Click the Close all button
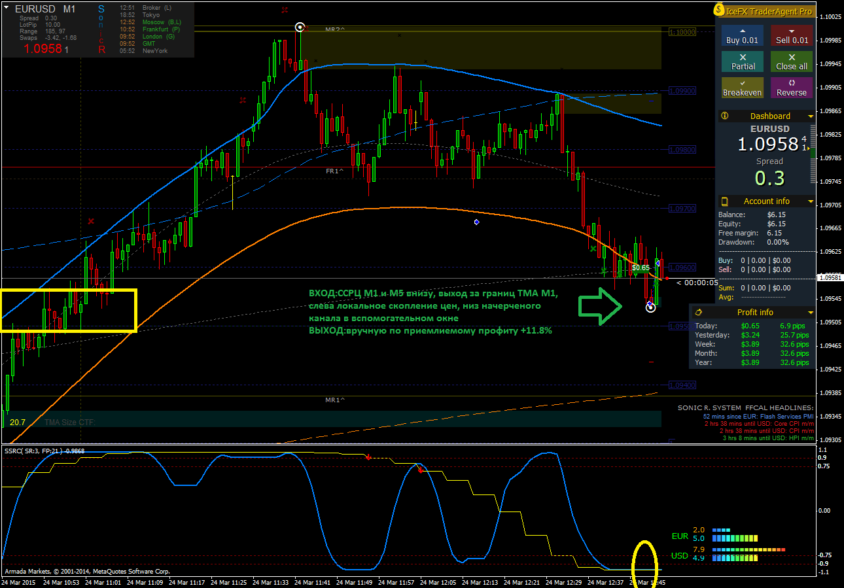The height and width of the screenshot is (588, 844). point(792,61)
